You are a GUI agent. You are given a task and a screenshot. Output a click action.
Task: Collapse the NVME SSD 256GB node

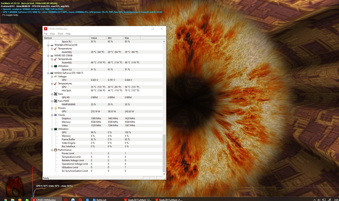pyautogui.click(x=48, y=55)
